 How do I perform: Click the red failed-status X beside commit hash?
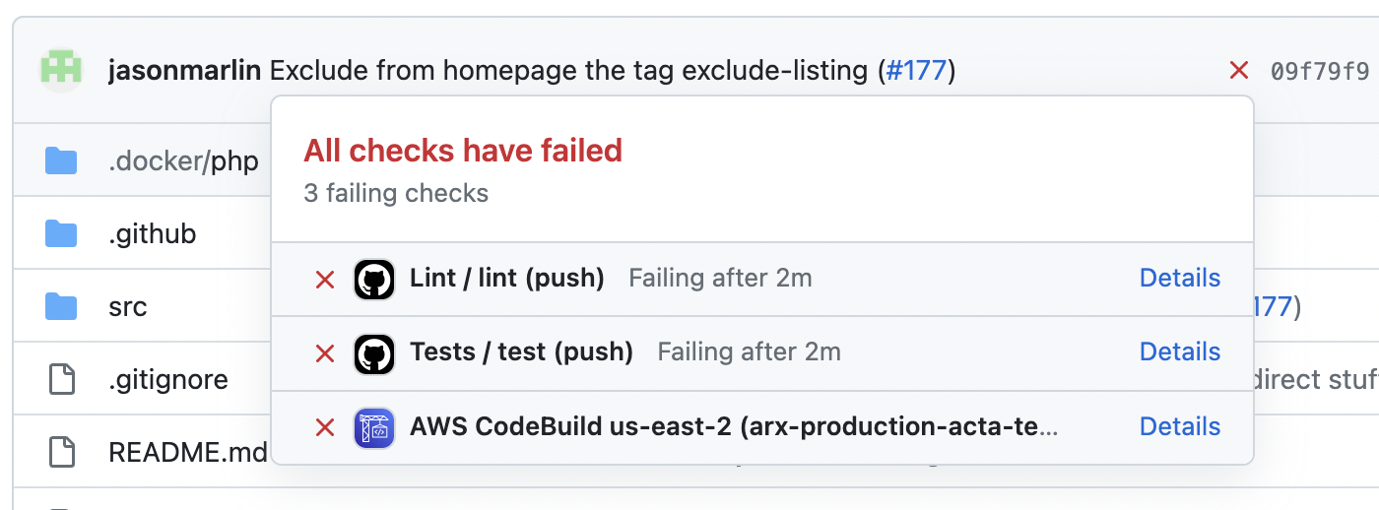1239,70
